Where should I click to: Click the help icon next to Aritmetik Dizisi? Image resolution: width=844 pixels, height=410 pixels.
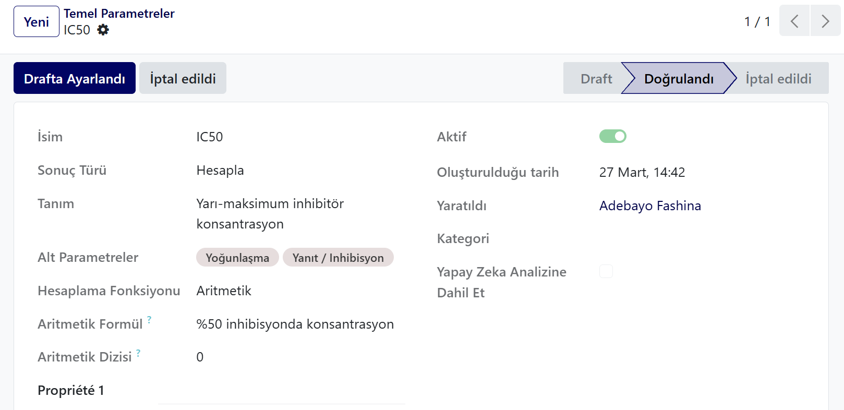pos(138,353)
